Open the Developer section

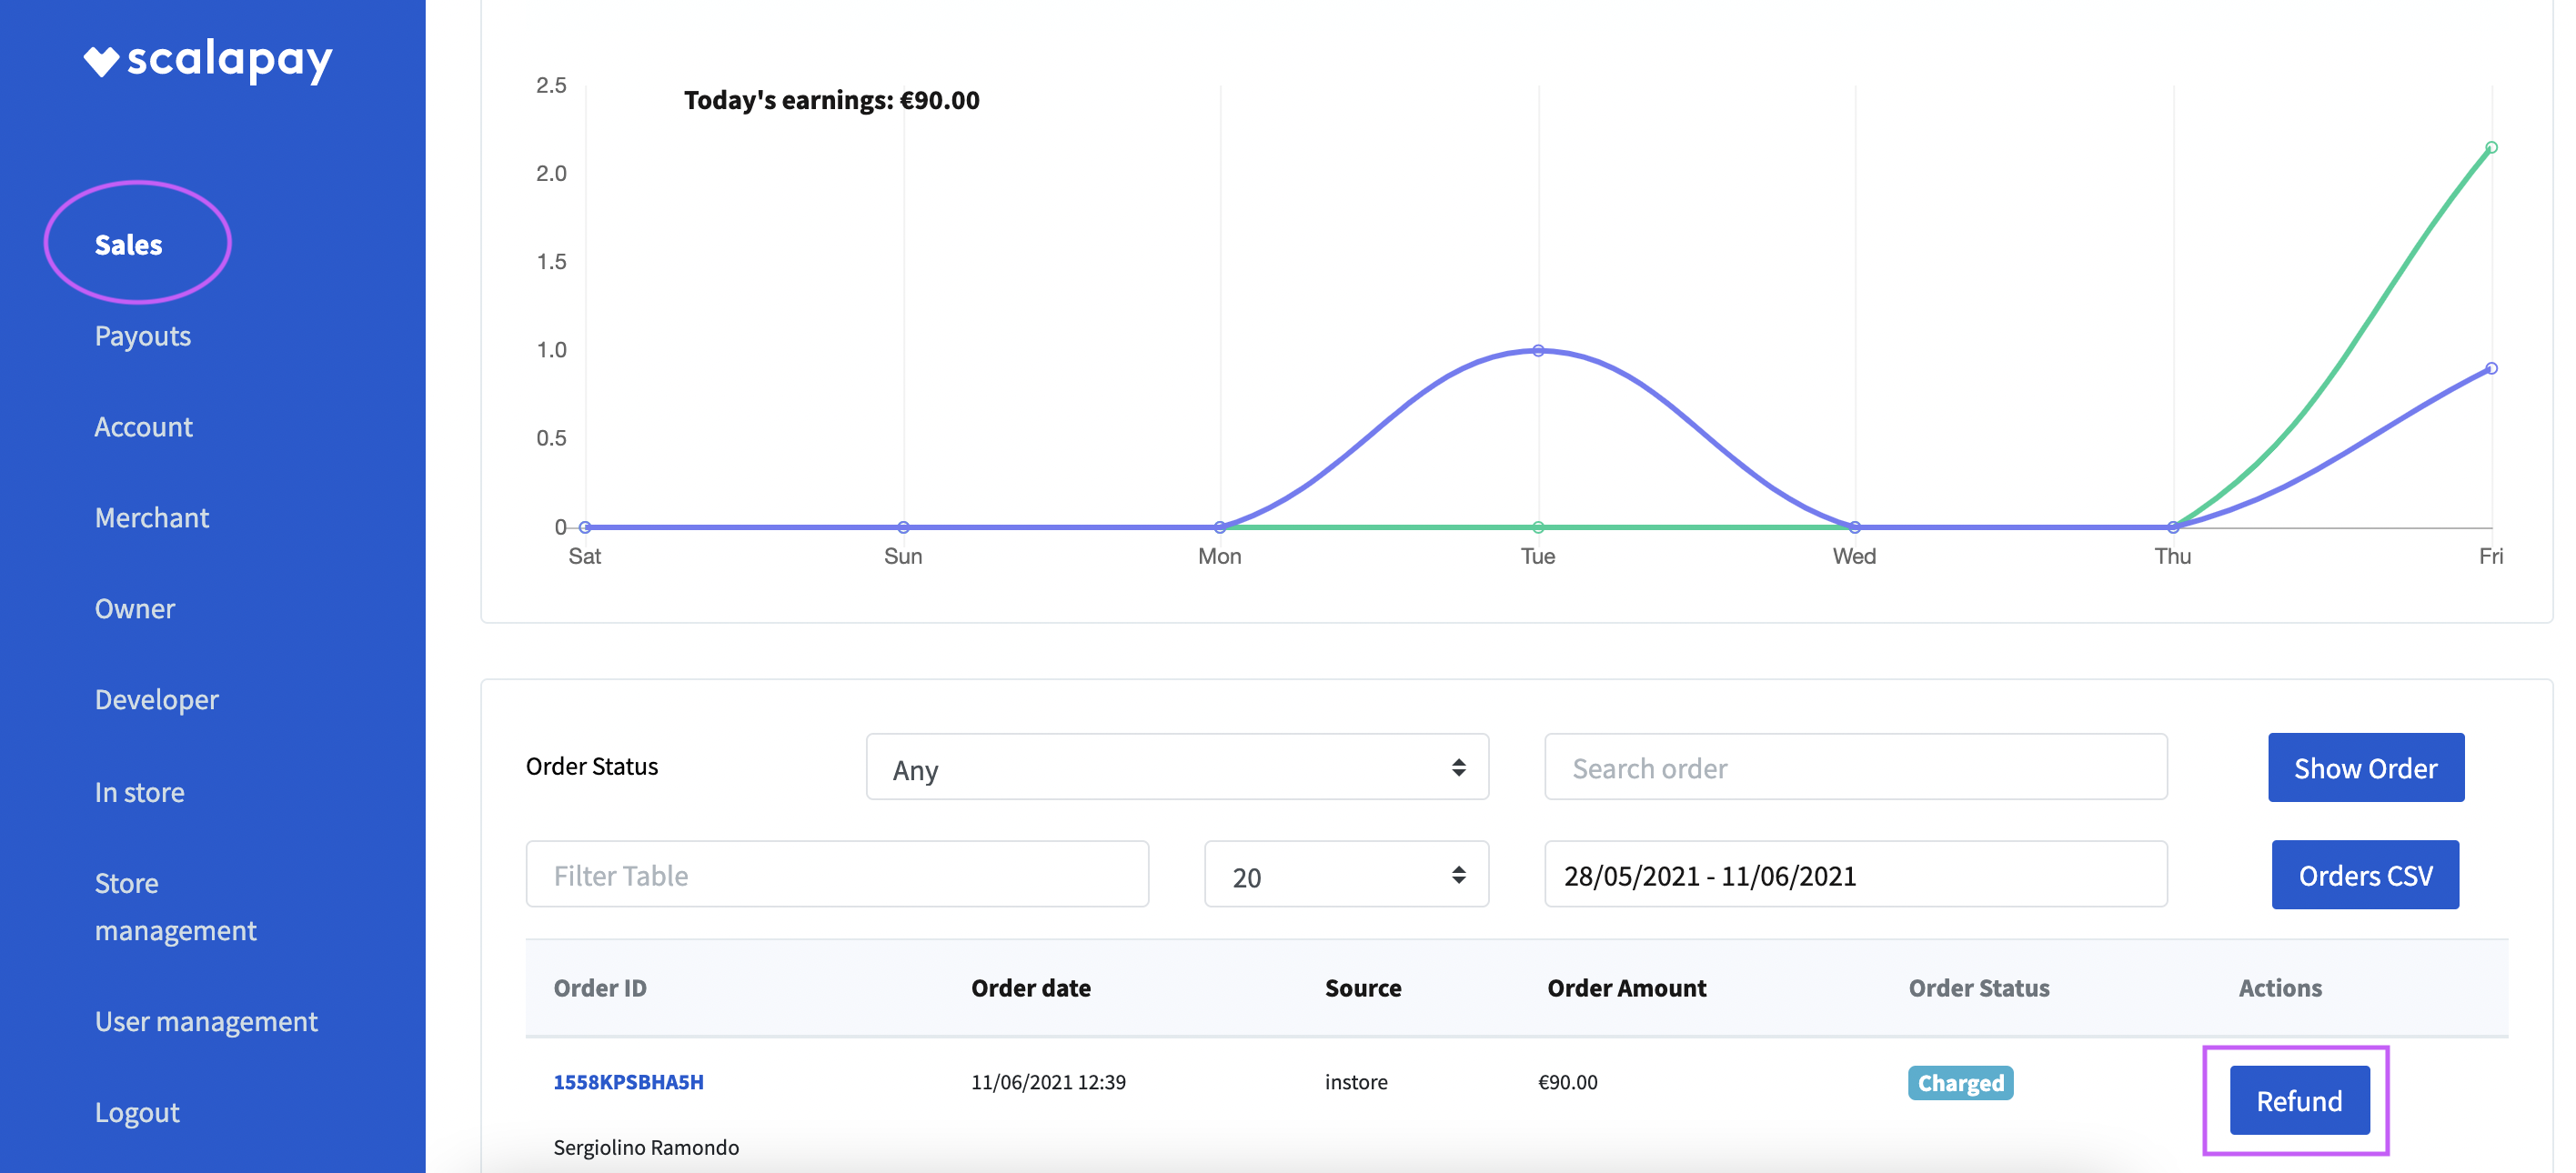pos(156,700)
